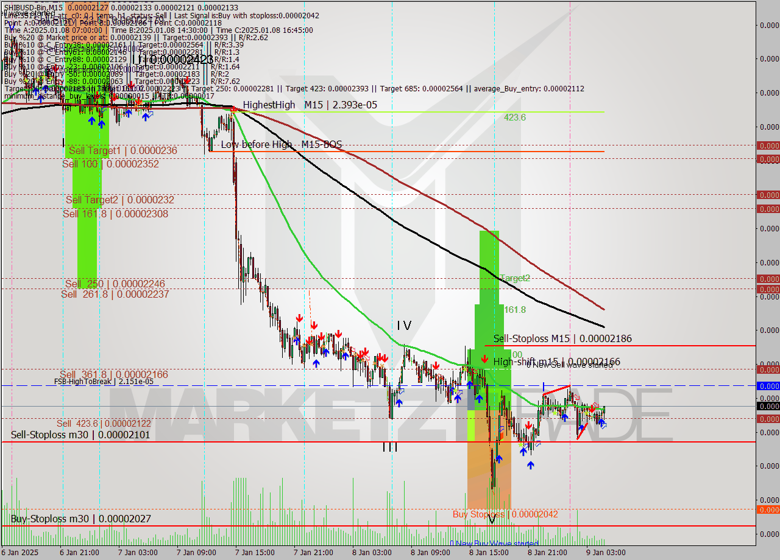Viewport: 780px width, 560px height.
Task: Click the 6 Jan 2025 time axis label
Action: tap(21, 553)
